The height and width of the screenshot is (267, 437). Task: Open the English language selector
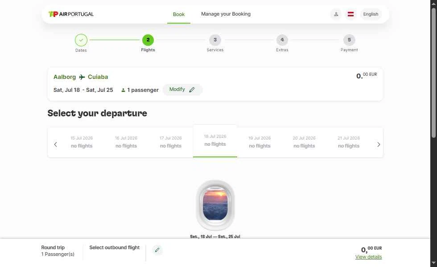point(371,14)
